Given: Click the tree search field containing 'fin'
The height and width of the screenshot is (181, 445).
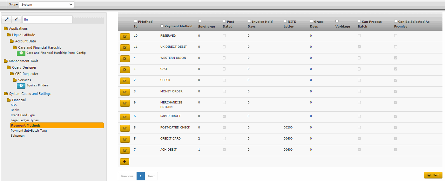Looking at the screenshot, I should point(47,19).
